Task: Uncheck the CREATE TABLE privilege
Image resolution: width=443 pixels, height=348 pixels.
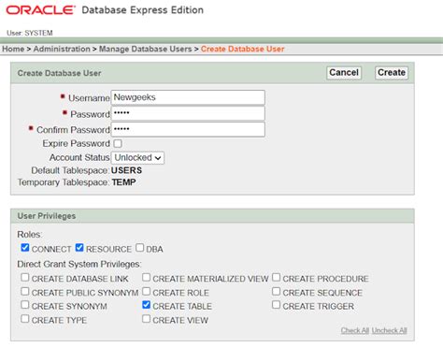Action: (146, 305)
